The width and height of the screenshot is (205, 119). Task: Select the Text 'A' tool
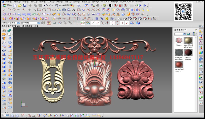click(x=74, y=10)
